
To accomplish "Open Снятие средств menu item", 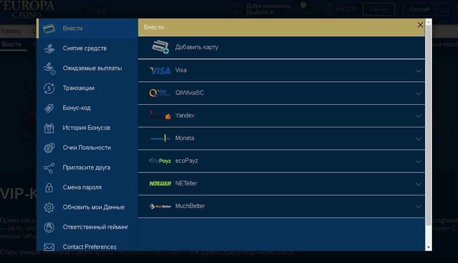I will [x=87, y=48].
